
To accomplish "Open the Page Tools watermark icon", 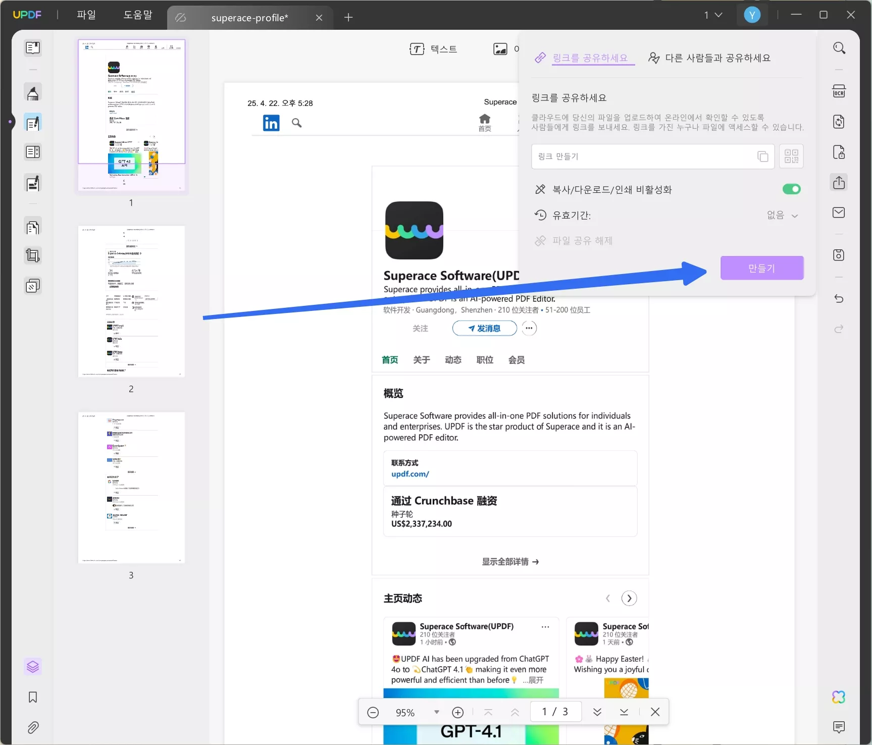I will point(33,286).
